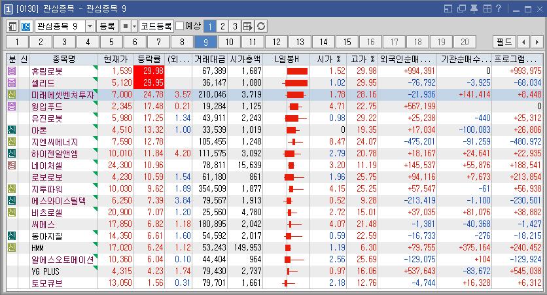Sort by the 등락률 column header
The image size is (547, 295).
pos(149,59)
